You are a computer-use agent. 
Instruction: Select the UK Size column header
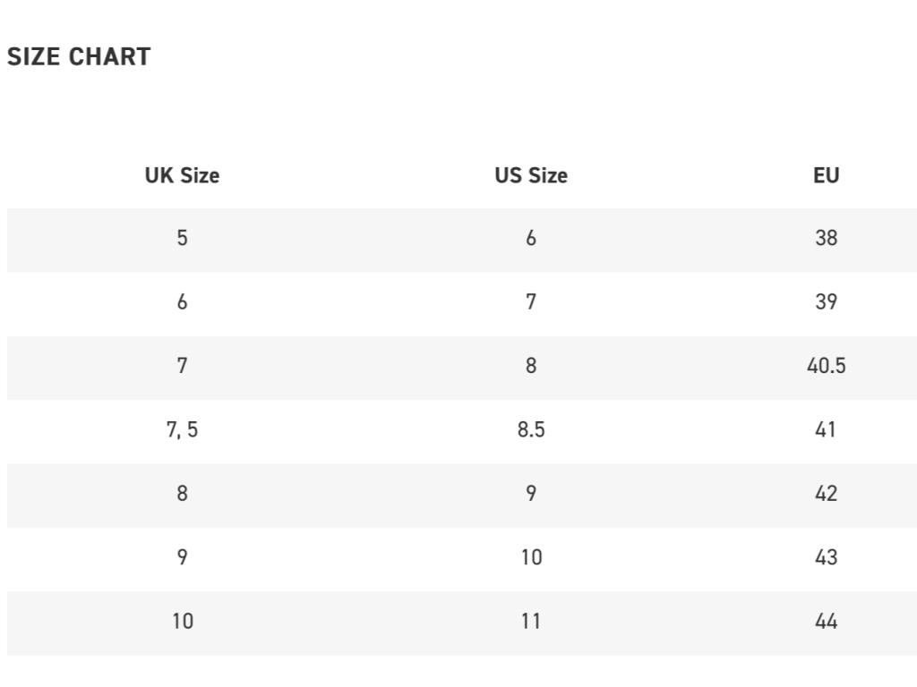182,175
